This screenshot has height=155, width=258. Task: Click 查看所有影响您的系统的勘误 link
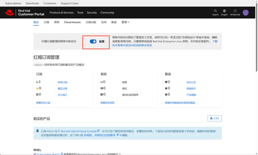click(180, 103)
